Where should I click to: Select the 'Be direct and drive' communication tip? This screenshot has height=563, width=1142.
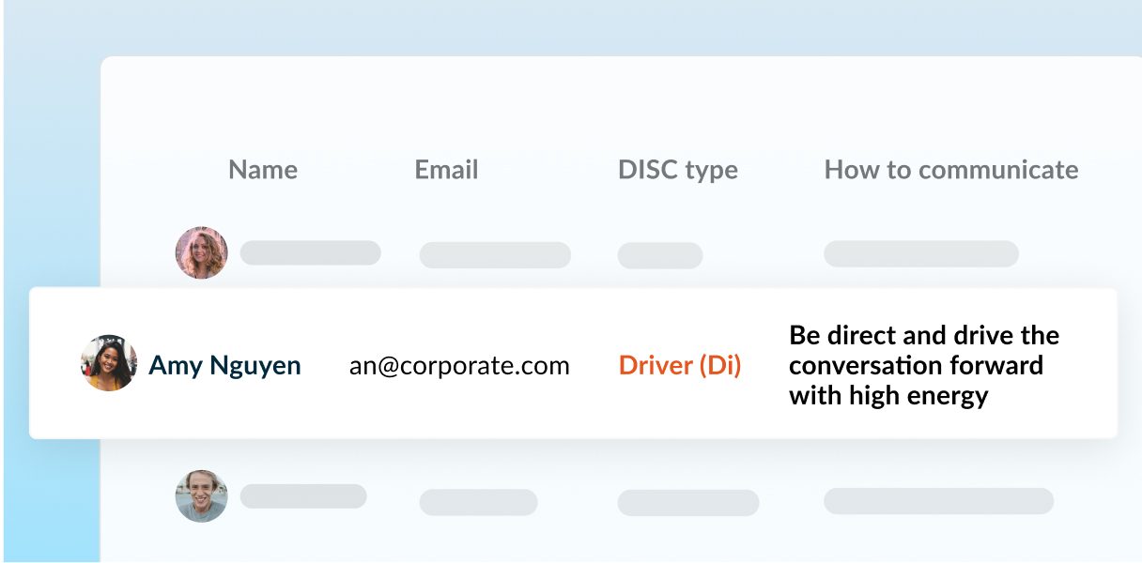pyautogui.click(x=923, y=365)
